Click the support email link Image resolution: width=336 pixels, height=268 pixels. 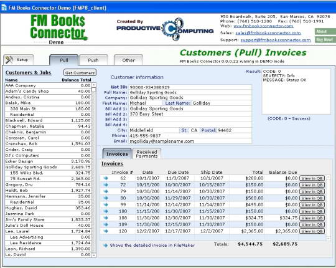point(276,40)
